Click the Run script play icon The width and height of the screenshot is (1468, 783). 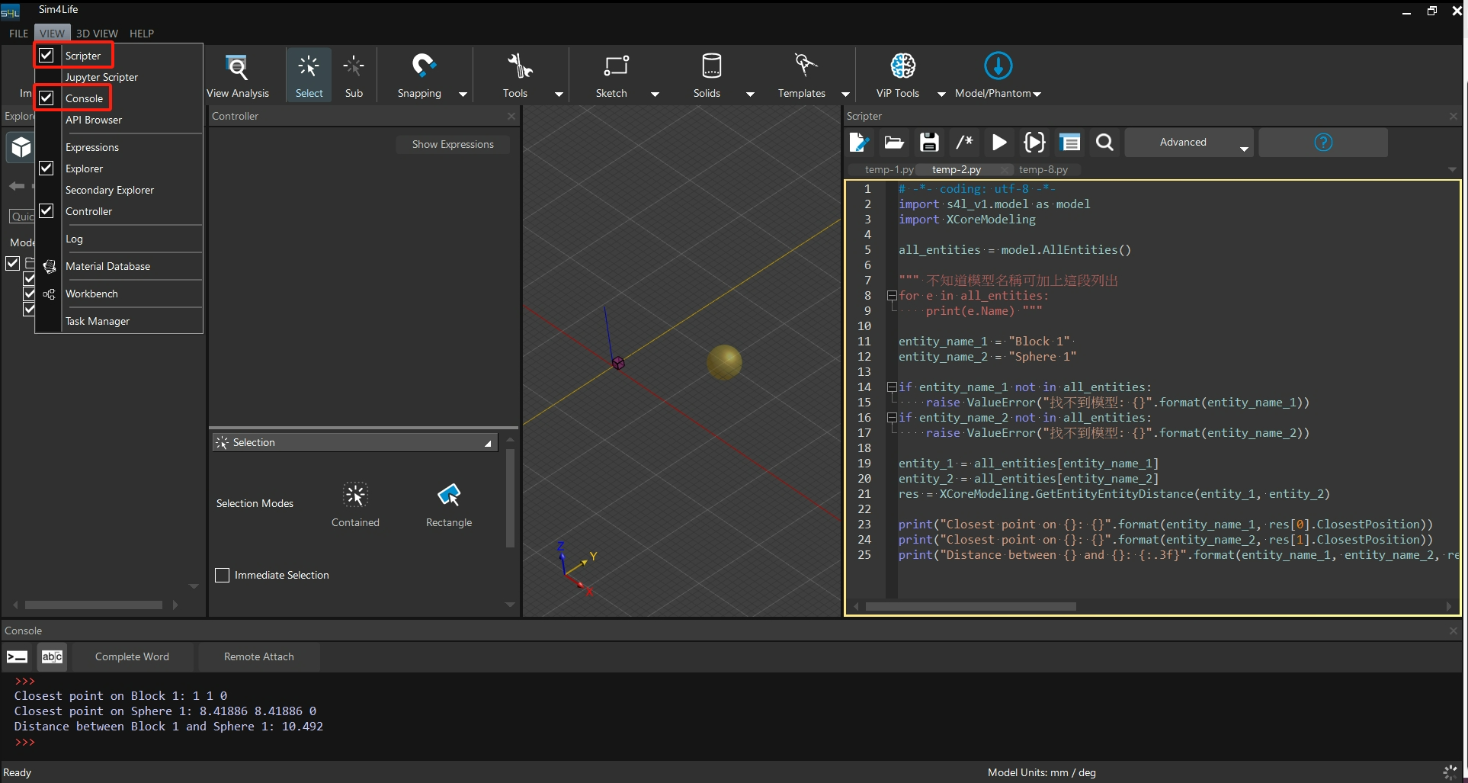(x=998, y=143)
